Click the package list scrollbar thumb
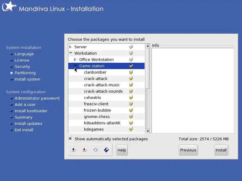242x181 pixels. (x=148, y=68)
